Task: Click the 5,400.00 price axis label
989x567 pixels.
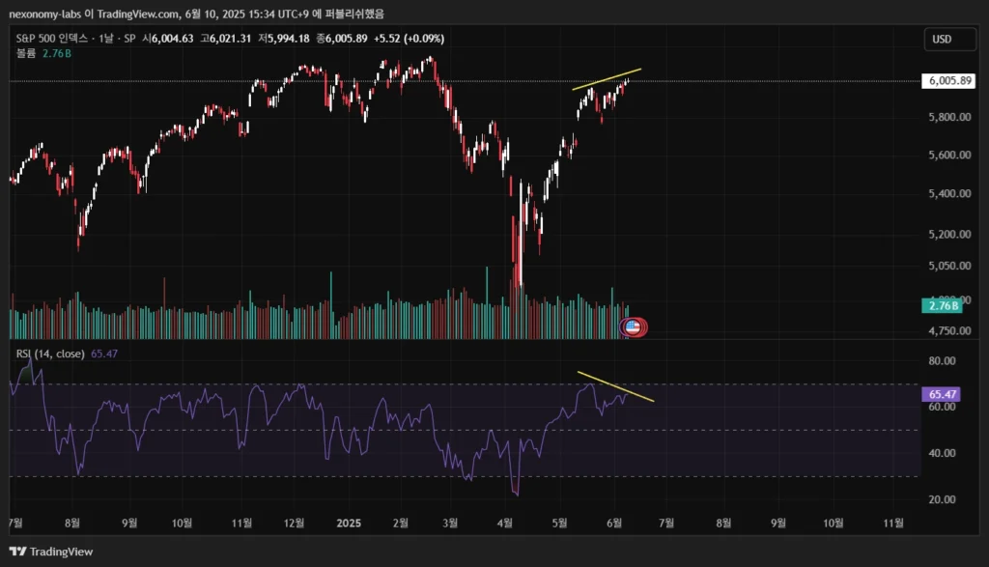Action: click(948, 194)
